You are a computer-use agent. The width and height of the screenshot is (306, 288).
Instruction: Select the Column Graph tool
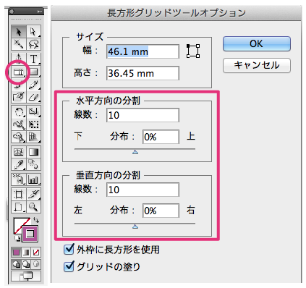tap(33, 179)
